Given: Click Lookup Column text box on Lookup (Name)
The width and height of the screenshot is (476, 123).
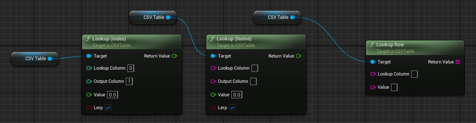Looking at the screenshot, I should click(x=255, y=68).
